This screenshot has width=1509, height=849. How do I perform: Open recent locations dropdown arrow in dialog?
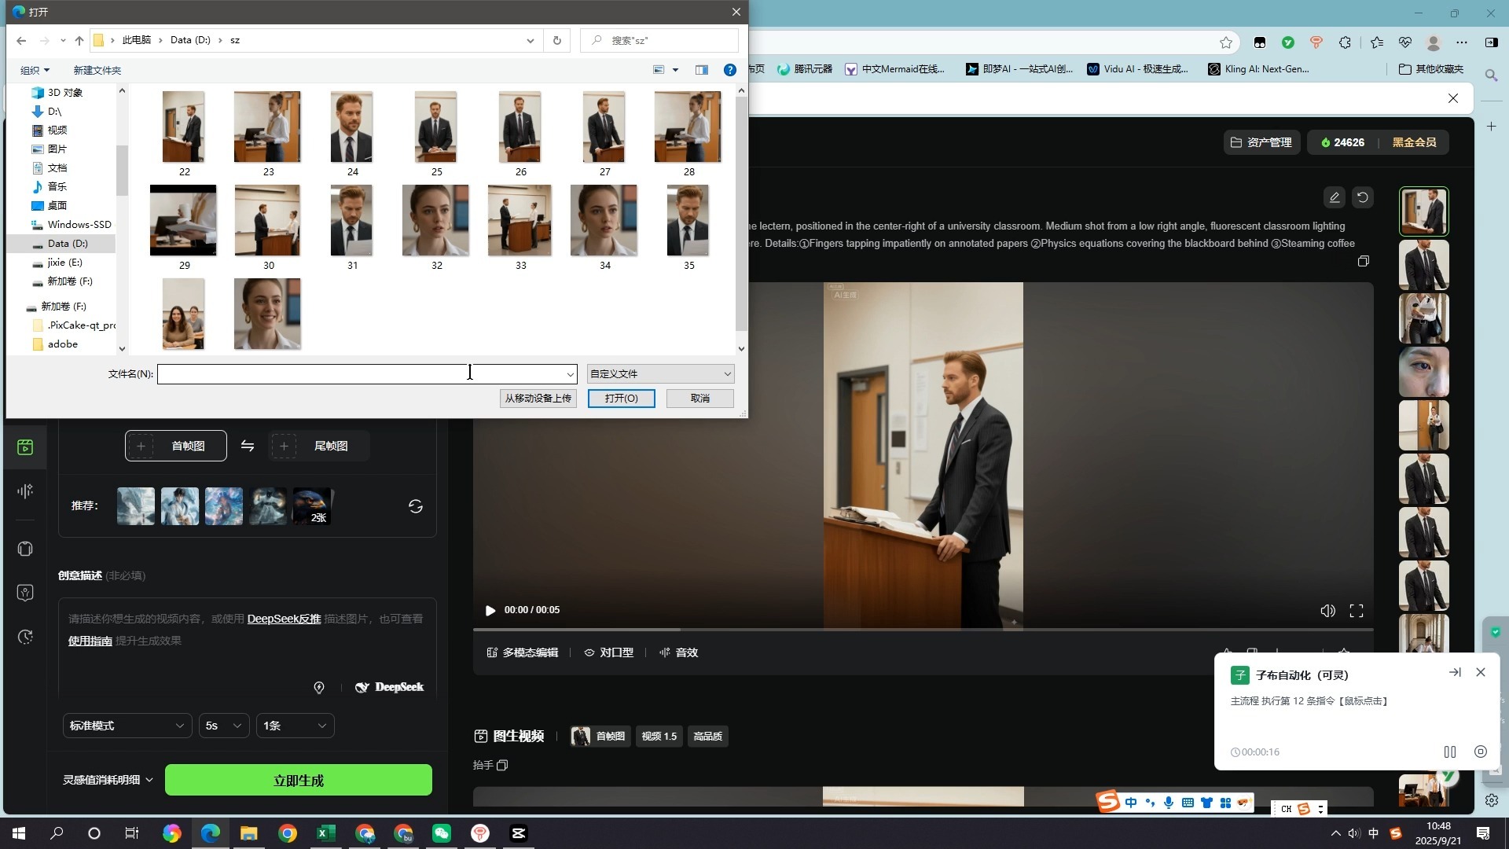point(63,40)
